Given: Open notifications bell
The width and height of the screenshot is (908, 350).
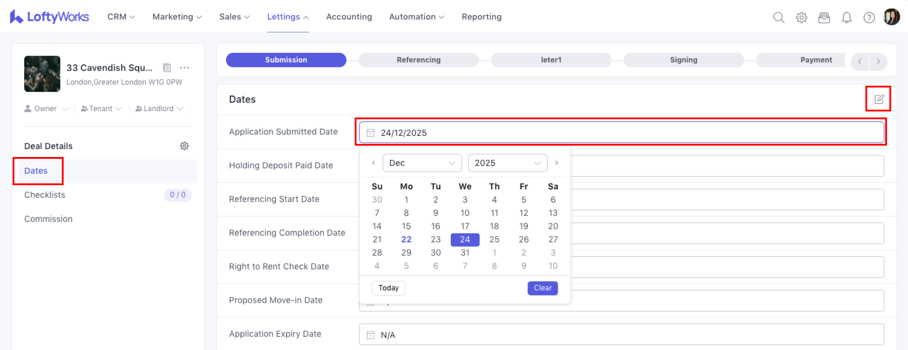Looking at the screenshot, I should click(846, 17).
